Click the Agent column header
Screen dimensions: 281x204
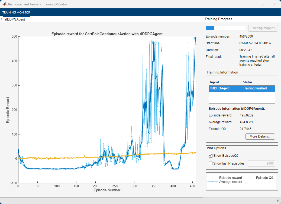(x=225, y=82)
